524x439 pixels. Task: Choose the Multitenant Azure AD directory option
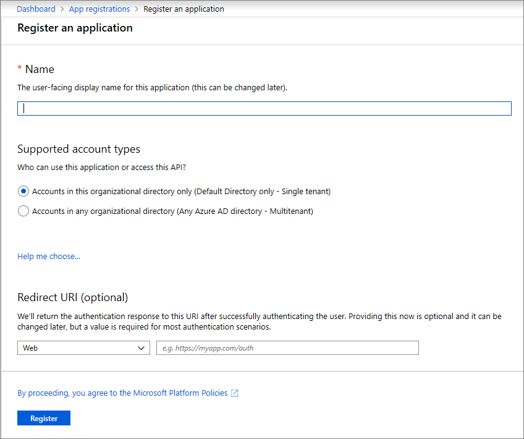23,211
